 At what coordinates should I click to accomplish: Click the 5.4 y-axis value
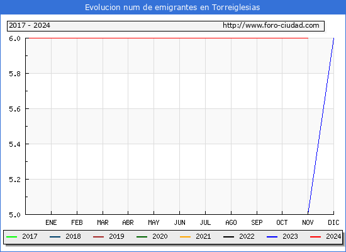(x=14, y=144)
